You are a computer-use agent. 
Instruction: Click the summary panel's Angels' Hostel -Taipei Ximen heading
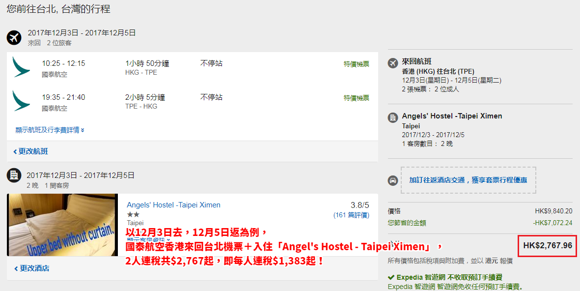[x=452, y=116]
